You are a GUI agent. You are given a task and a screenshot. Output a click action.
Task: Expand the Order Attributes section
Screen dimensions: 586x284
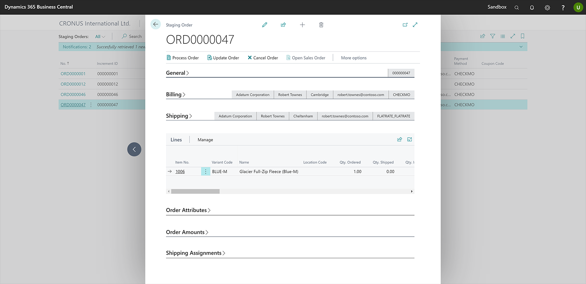click(x=188, y=210)
